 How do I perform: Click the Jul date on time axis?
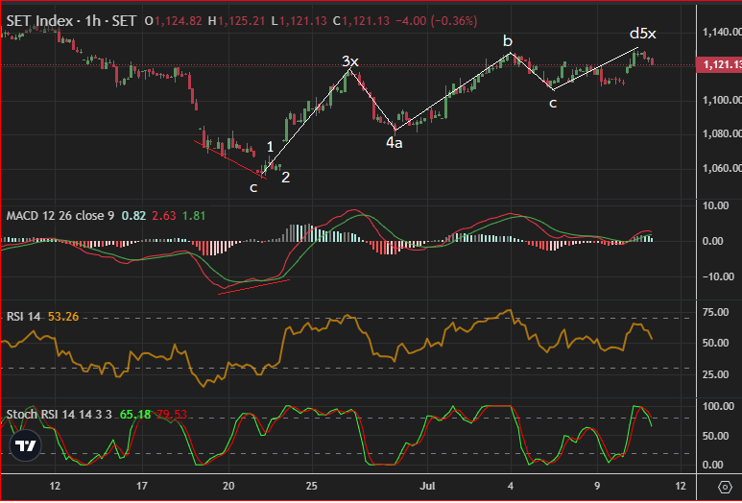click(x=427, y=486)
